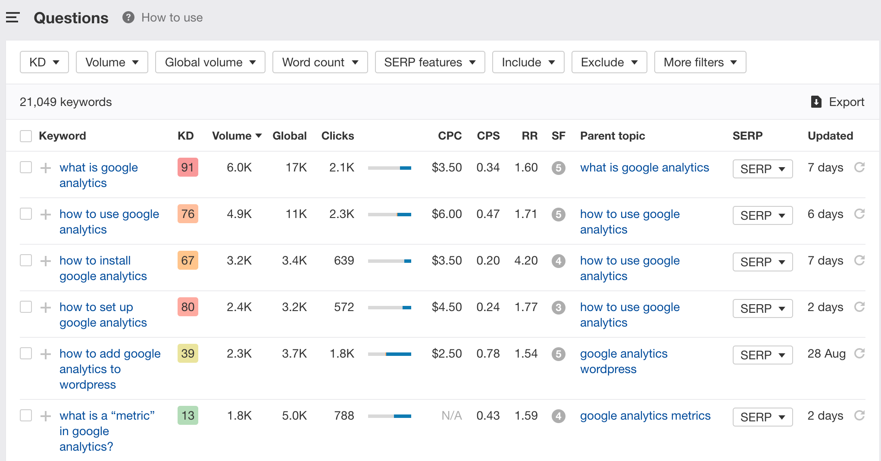881x461 pixels.
Task: Click the How to use link
Action: click(x=172, y=18)
